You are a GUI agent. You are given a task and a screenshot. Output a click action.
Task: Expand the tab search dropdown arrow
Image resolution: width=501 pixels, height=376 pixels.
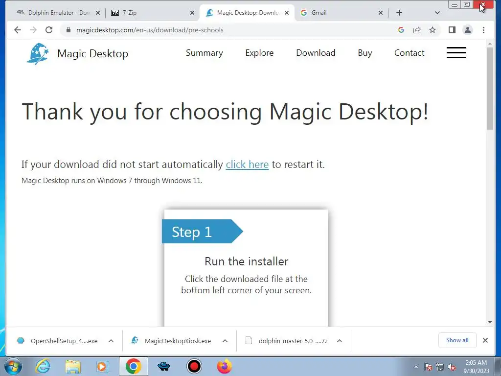[437, 13]
